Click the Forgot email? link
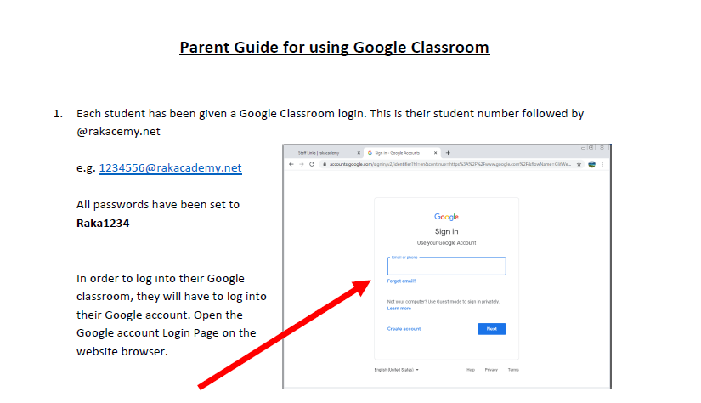The width and height of the screenshot is (701, 403). pos(401,281)
